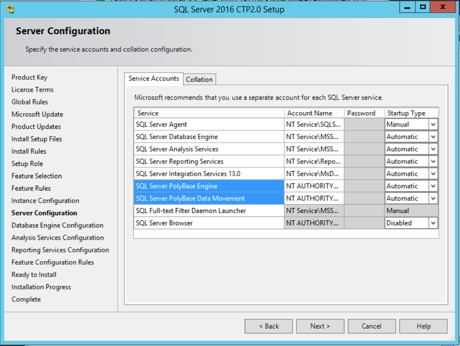
Task: Cancel the SQL Server setup
Action: click(x=372, y=326)
